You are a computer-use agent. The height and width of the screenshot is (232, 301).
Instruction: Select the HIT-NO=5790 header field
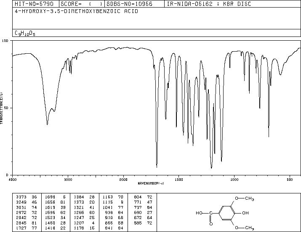pyautogui.click(x=34, y=4)
